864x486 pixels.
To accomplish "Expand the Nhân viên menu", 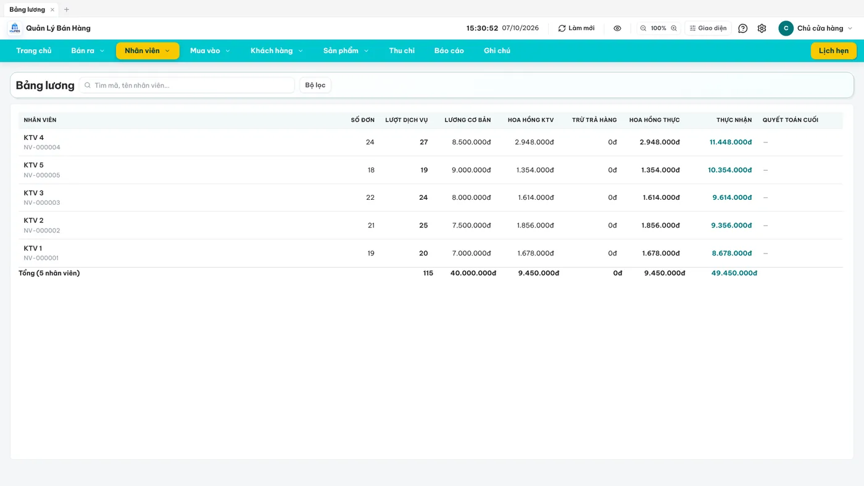I will (147, 51).
